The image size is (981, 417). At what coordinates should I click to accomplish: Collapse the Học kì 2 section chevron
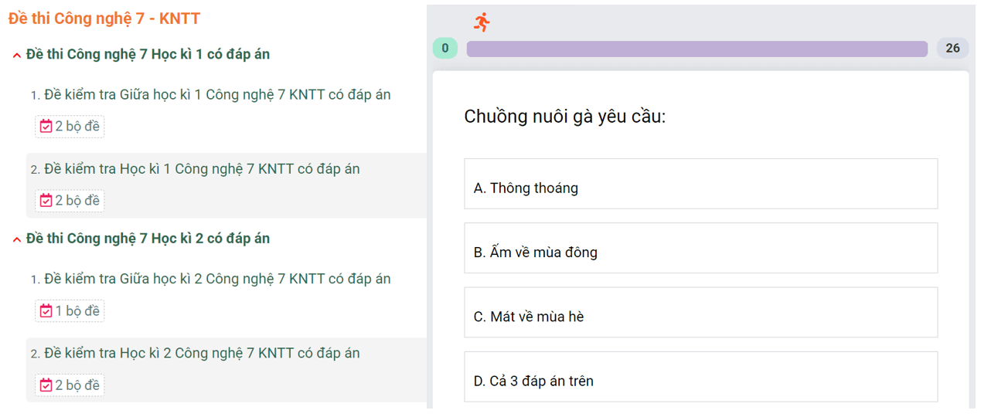(x=17, y=239)
